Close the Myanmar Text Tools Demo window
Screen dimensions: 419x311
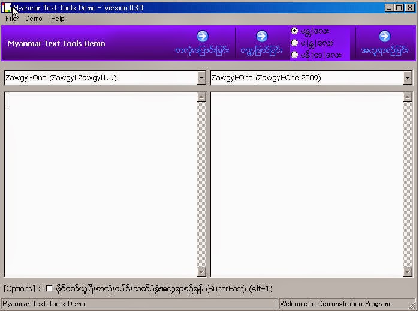point(410,8)
